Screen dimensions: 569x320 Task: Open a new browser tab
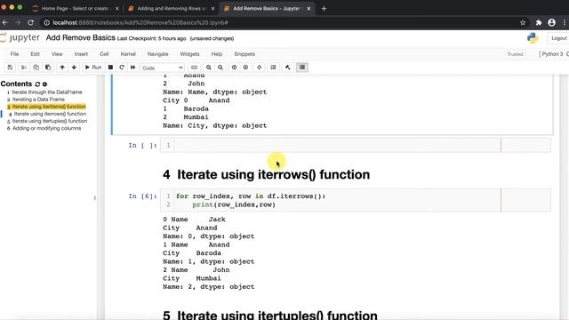coord(324,8)
